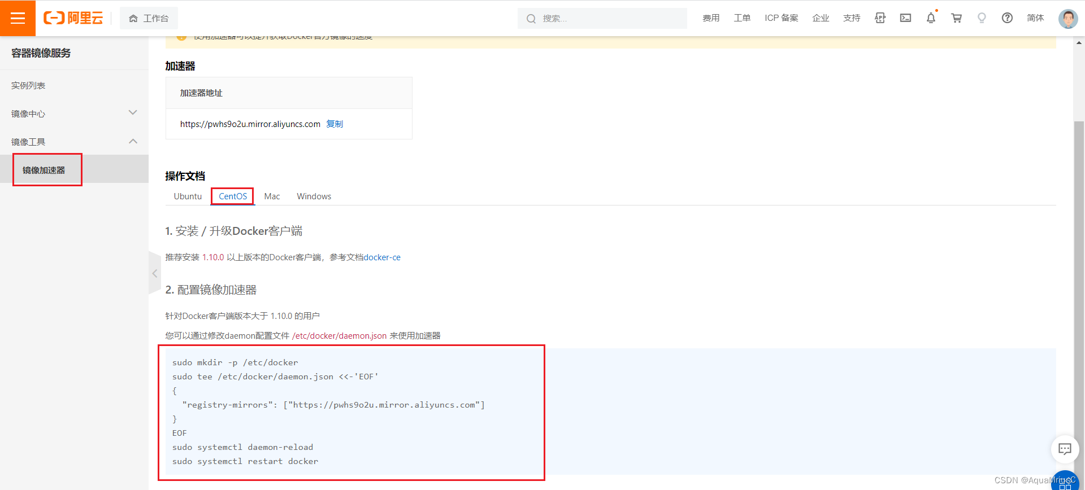The width and height of the screenshot is (1085, 490).
Task: Open the help question-mark icon
Action: click(1007, 18)
